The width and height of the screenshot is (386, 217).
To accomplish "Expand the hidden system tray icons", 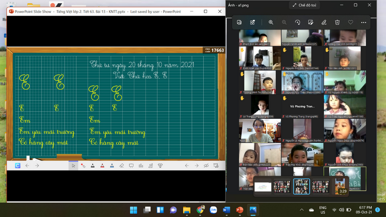I will pyautogui.click(x=302, y=209).
